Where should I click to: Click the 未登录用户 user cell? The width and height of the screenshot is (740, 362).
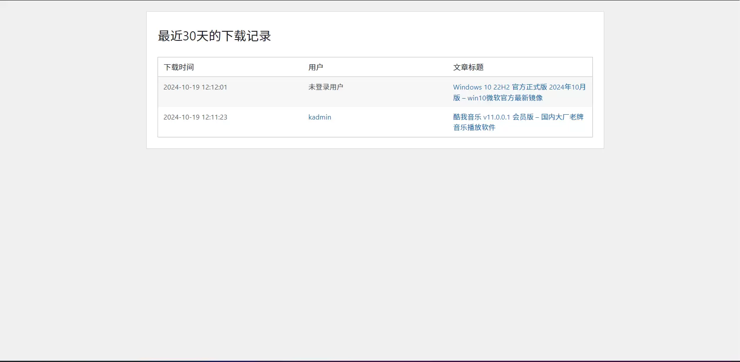(x=326, y=87)
